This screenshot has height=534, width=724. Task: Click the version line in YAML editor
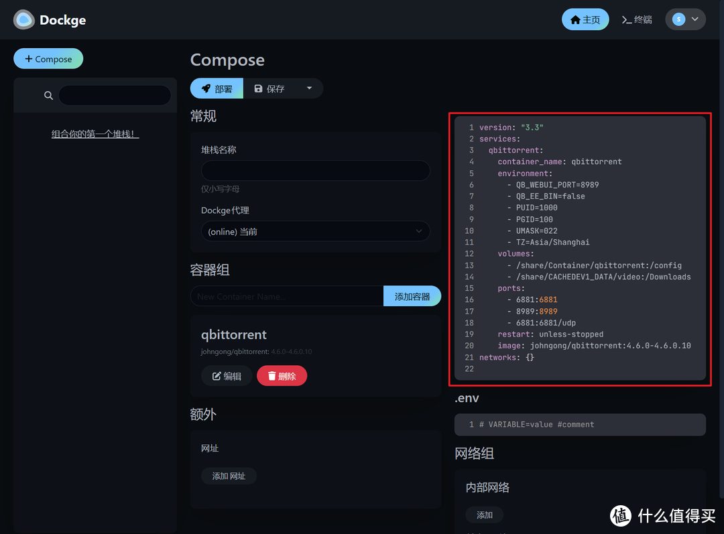pyautogui.click(x=511, y=127)
